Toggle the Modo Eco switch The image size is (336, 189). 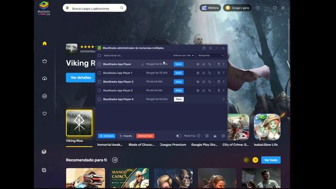pos(178,136)
